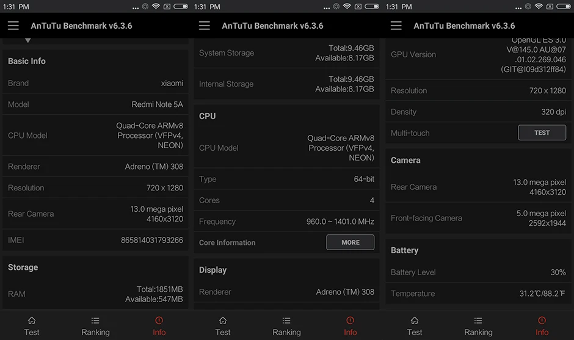574x340 pixels.
Task: Switch to Test tab label on left screen
Action: pos(32,332)
